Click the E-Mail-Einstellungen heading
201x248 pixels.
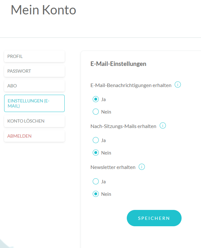coord(118,64)
